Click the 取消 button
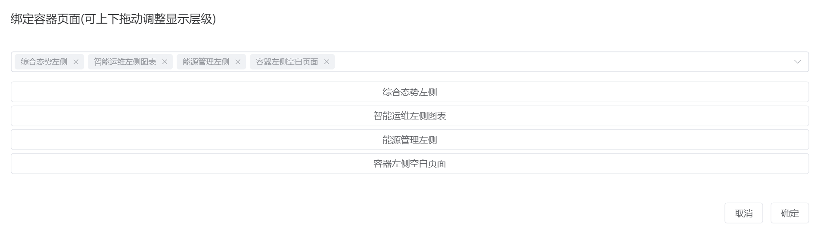Image resolution: width=818 pixels, height=232 pixels. 743,213
